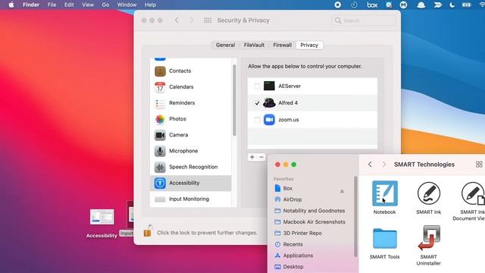Select Input Monitoring in the privacy list
This screenshot has height=273, width=485.
pos(190,199)
